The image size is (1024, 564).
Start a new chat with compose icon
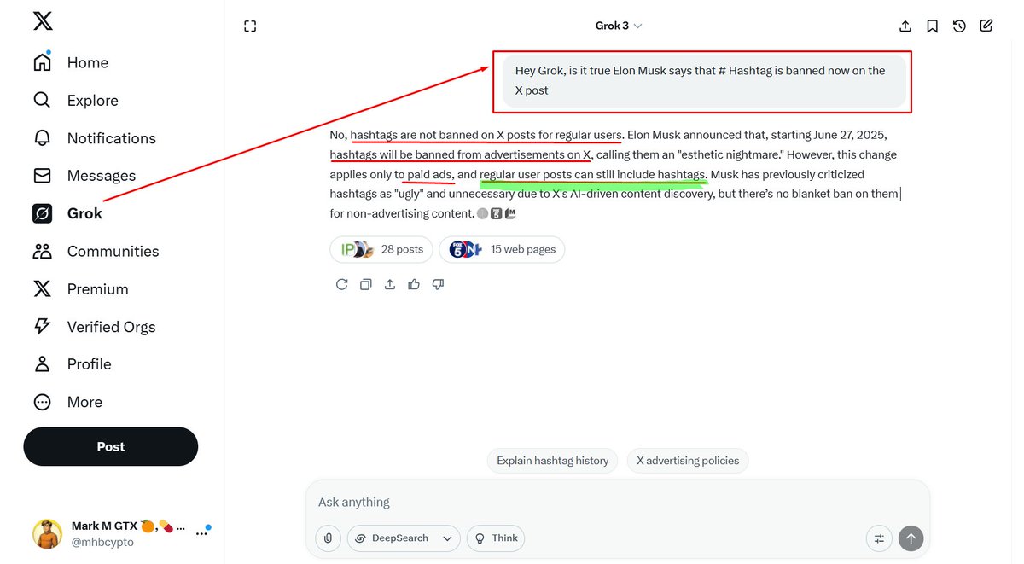pos(986,26)
